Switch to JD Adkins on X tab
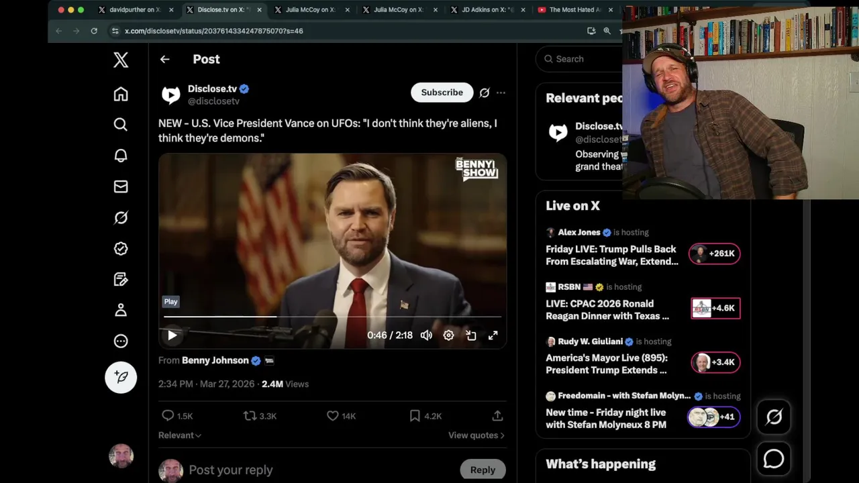The image size is (859, 483). click(487, 10)
